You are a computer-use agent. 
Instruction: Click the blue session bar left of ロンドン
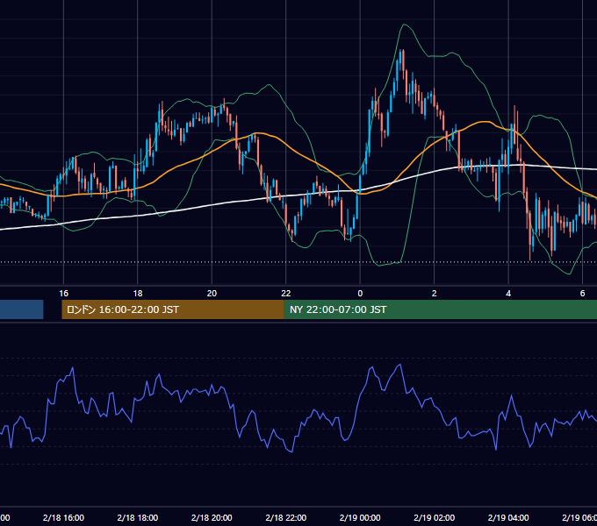(x=22, y=309)
